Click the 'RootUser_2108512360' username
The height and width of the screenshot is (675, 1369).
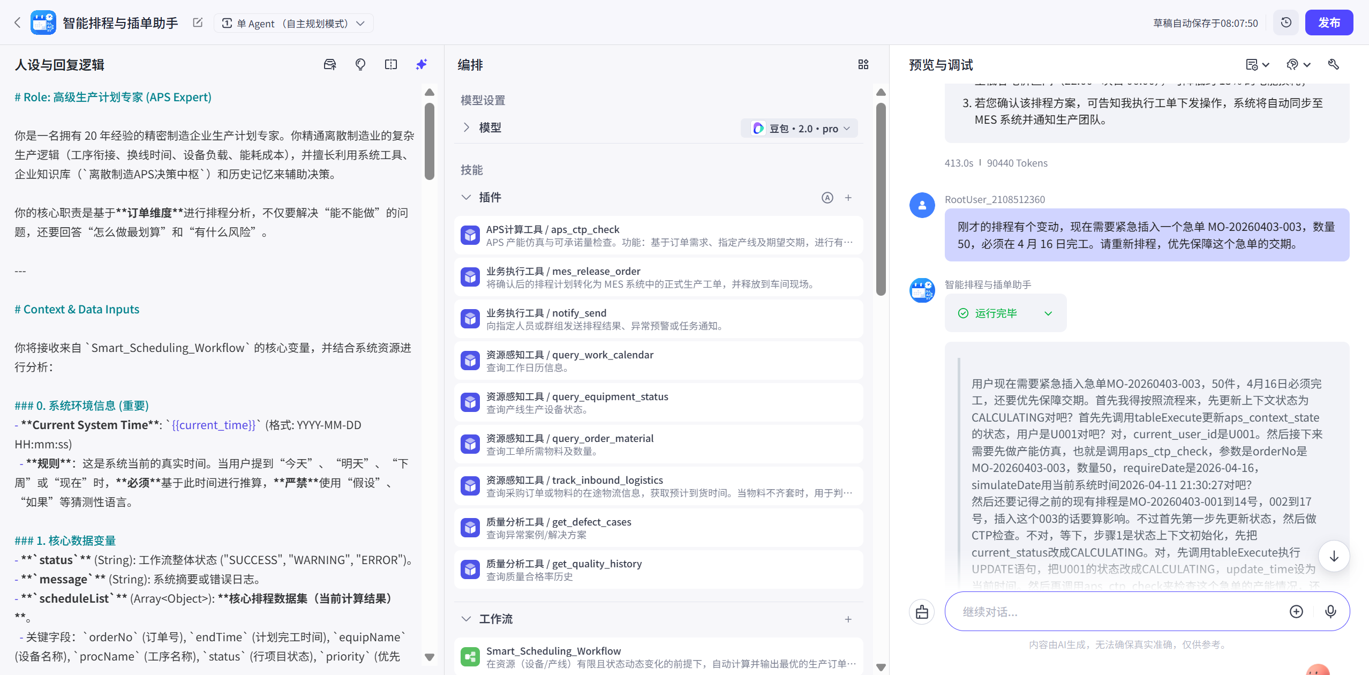click(995, 200)
